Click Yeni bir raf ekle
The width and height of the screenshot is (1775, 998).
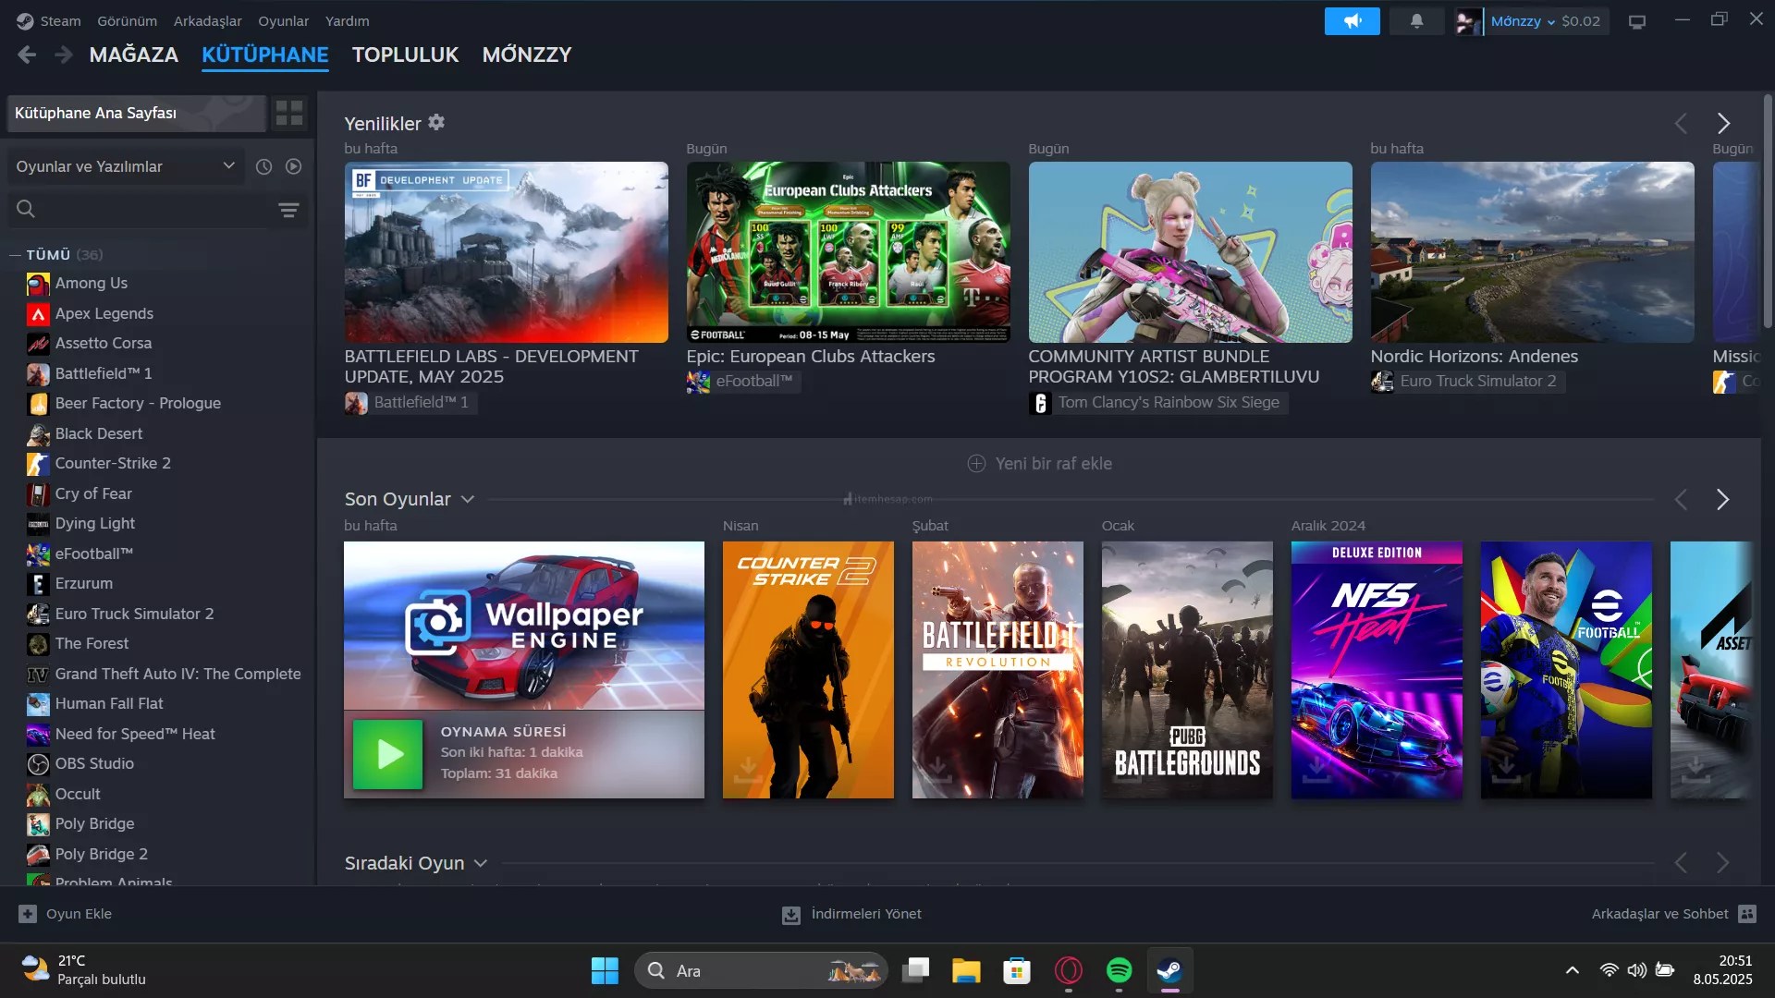click(1039, 464)
